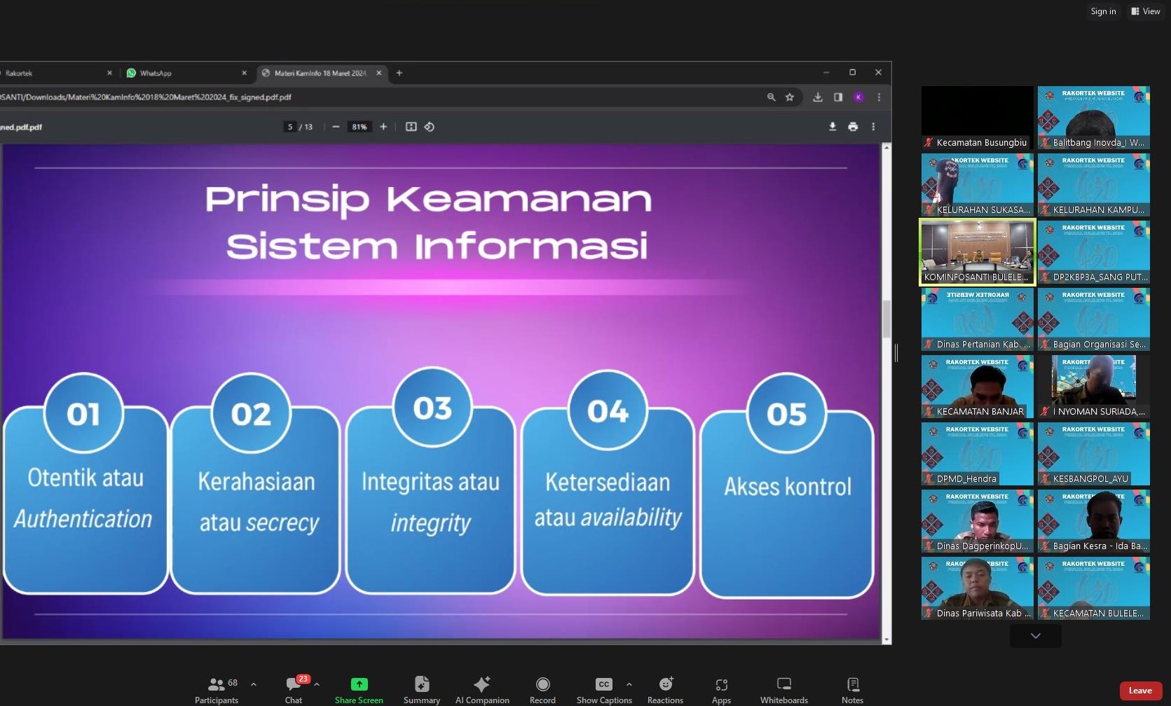This screenshot has width=1171, height=706.
Task: Select DP2KBP3A_SANG PUT... participant tile
Action: [x=1093, y=252]
